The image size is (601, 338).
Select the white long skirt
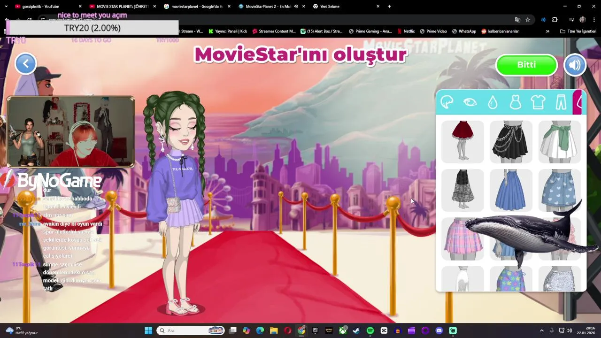click(462, 279)
